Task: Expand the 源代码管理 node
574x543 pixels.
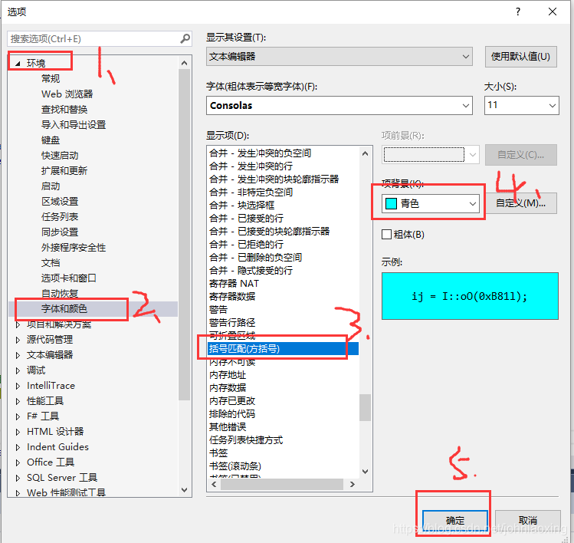Action: click(18, 340)
